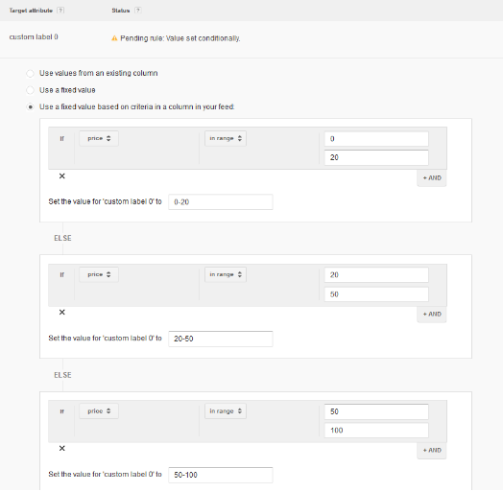Screen dimensions: 503x492
Task: Click the help icon beside Target attribute
Action: coord(60,11)
